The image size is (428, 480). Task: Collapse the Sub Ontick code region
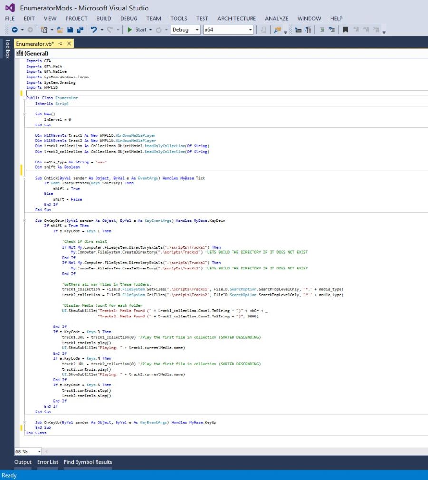24,178
